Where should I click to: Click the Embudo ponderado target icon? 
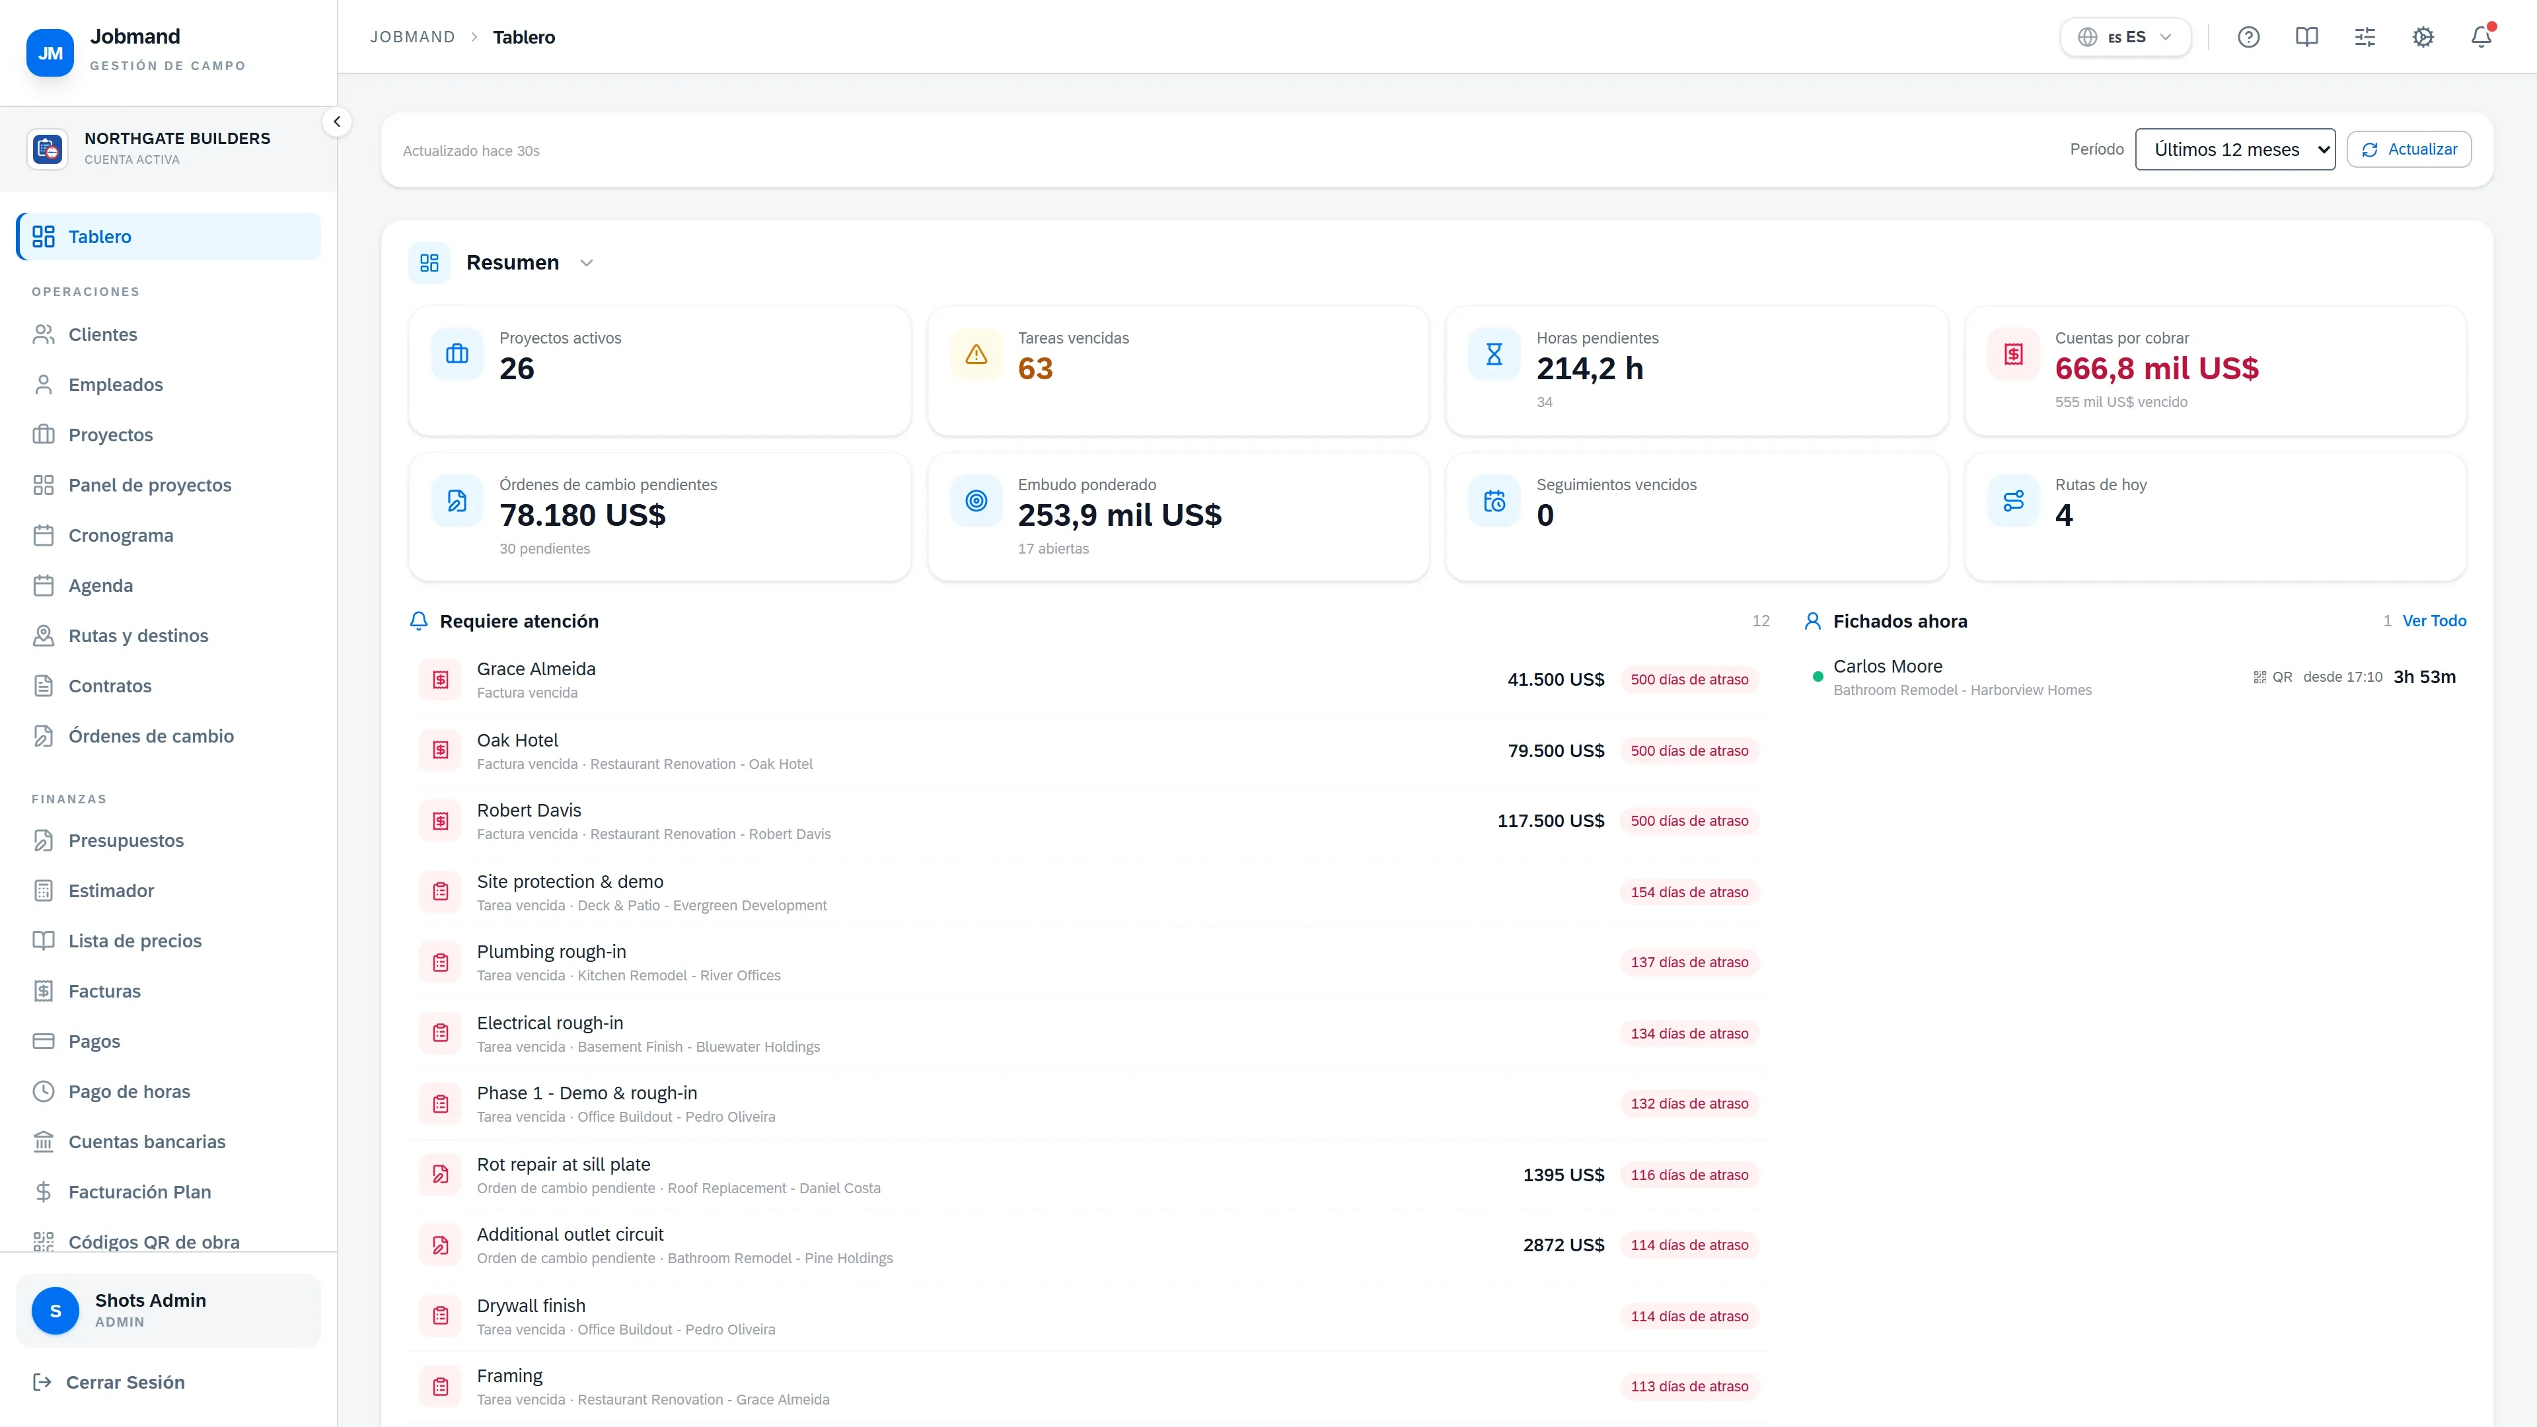pos(976,500)
